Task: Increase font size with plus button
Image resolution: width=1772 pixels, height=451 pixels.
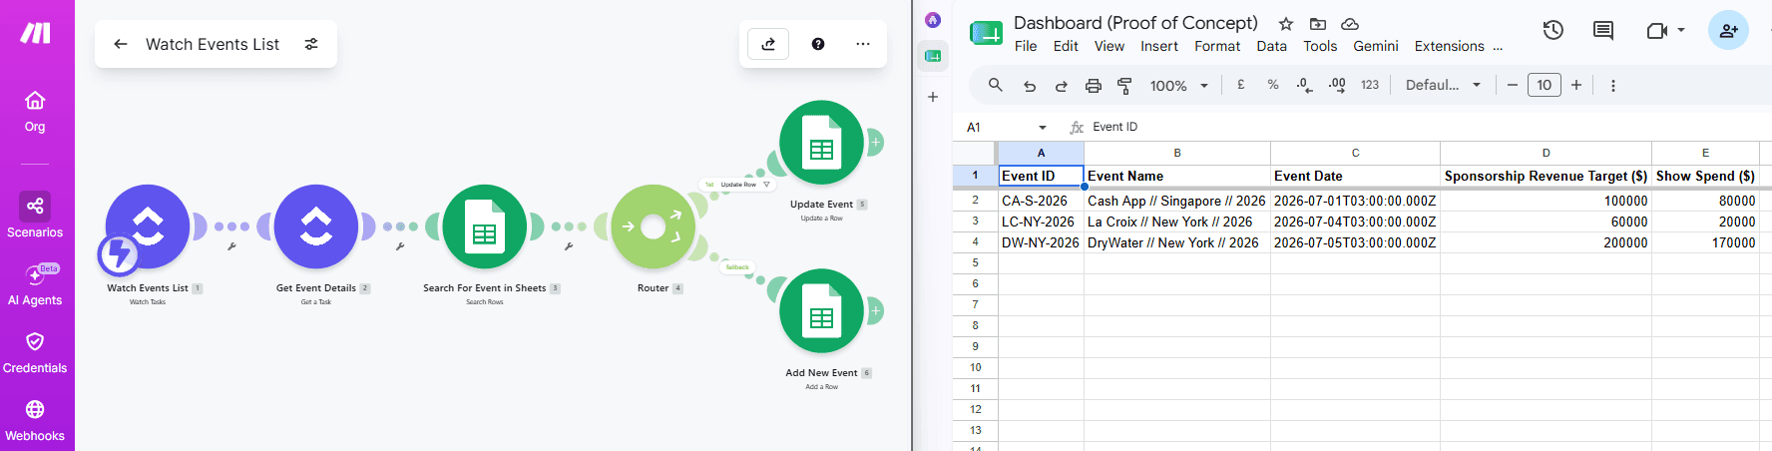Action: 1576,85
